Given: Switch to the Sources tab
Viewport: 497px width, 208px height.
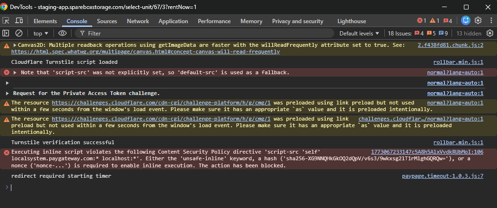Looking at the screenshot, I should [x=107, y=21].
